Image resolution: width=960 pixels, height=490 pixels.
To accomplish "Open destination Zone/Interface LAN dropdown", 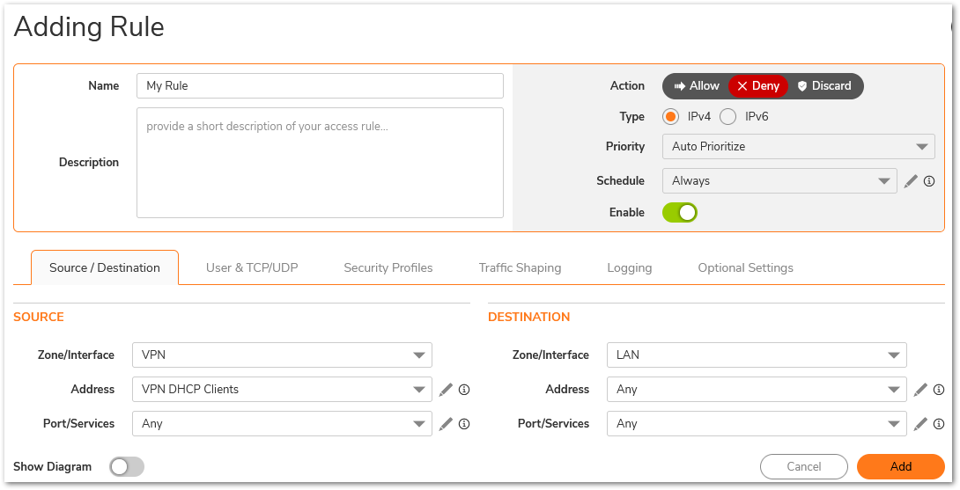I will pos(757,355).
